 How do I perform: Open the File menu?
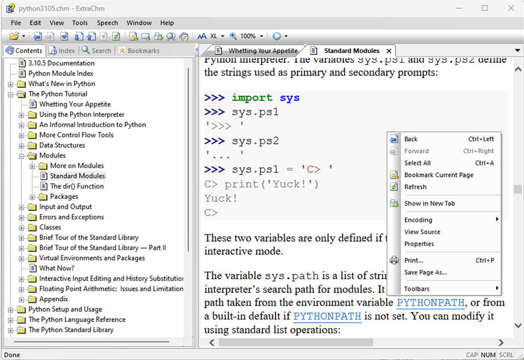[x=16, y=23]
